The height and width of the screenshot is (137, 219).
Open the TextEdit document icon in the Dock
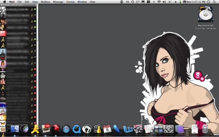(148, 129)
